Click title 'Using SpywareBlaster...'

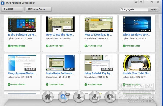pos(22,73)
